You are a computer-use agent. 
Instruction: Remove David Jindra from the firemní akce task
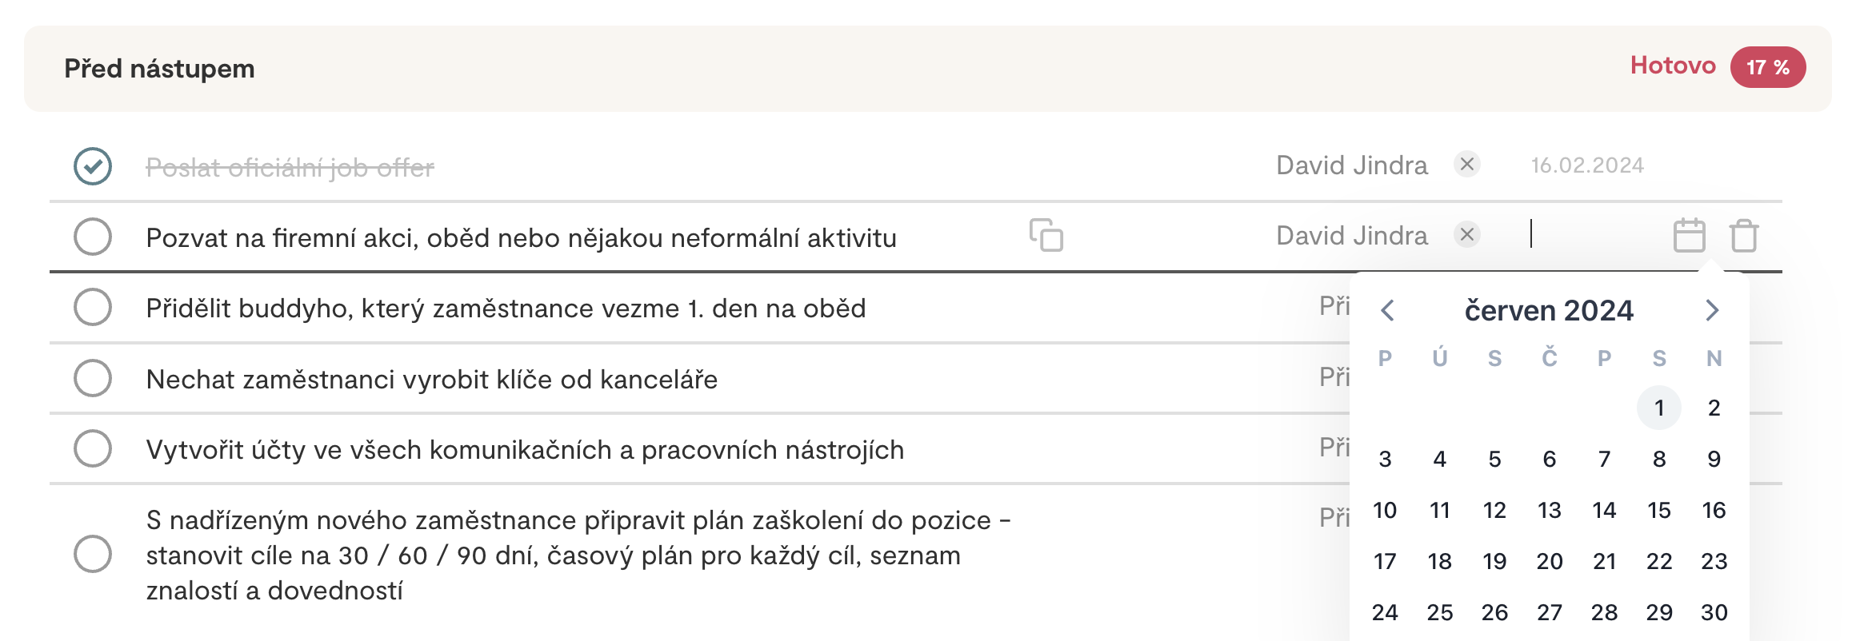(1467, 235)
